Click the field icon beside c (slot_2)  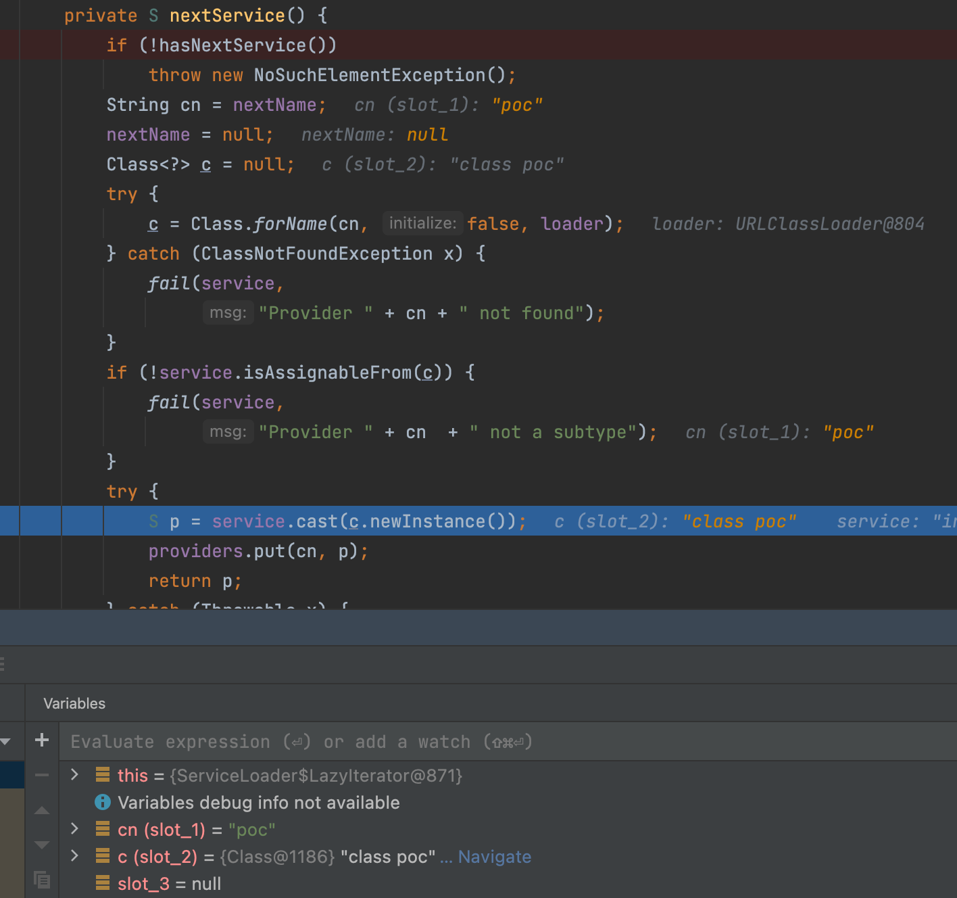coord(103,856)
